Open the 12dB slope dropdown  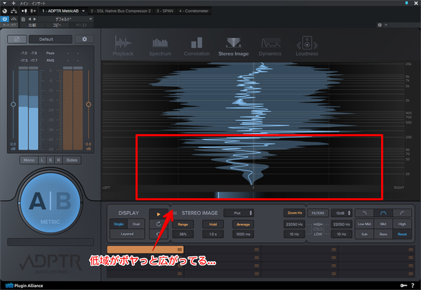tap(342, 213)
